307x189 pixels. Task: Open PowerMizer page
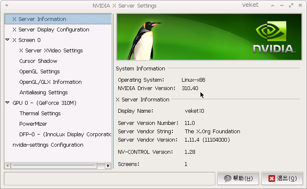coord(33,124)
